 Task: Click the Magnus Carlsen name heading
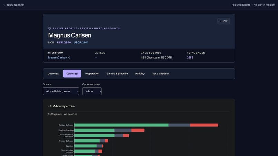point(70,35)
